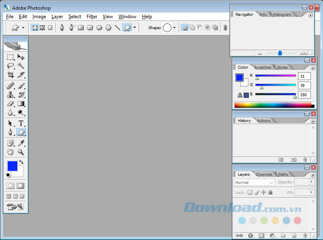Open the Fill slider arrow
This screenshot has width=323, height=240.
(311, 193)
